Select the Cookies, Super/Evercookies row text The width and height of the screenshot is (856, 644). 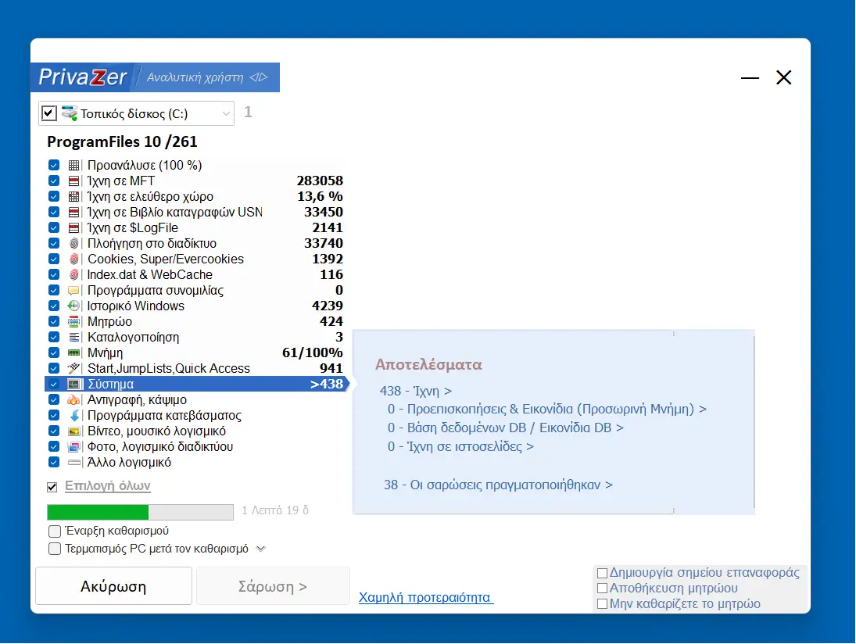(166, 259)
